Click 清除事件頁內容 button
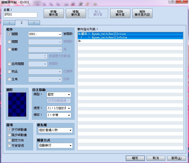This screenshot has width=189, height=163. point(142,13)
